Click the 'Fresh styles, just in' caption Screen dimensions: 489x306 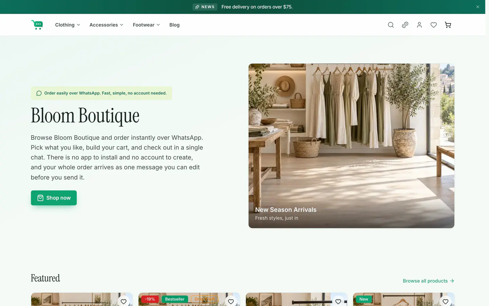tap(277, 218)
